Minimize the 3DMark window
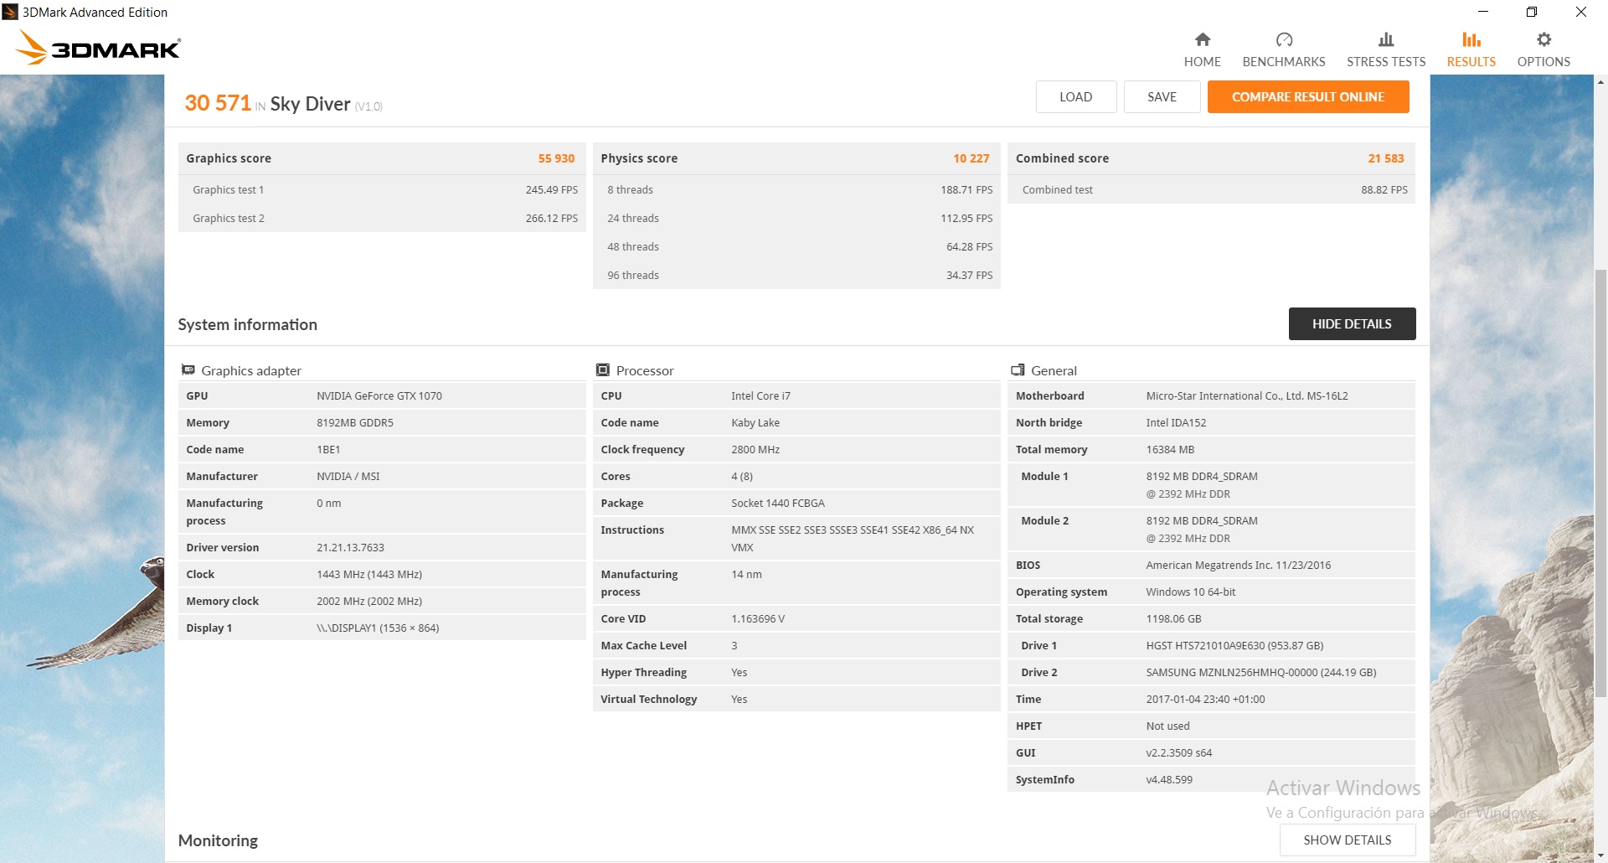Viewport: 1608px width, 863px height. (1482, 12)
